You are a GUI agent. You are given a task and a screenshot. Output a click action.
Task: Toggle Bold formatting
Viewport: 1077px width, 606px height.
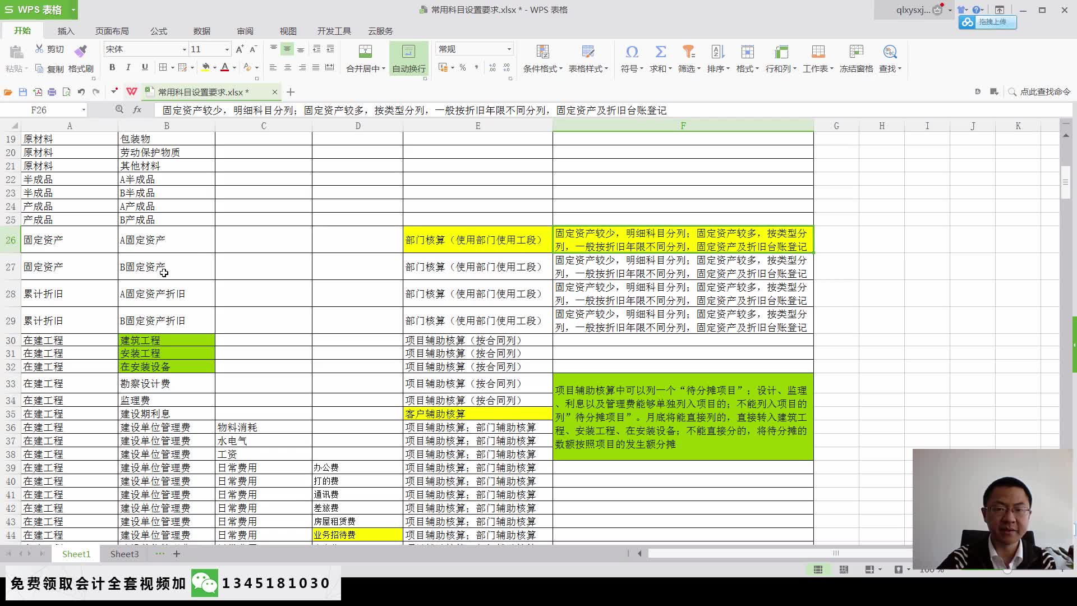coord(112,67)
